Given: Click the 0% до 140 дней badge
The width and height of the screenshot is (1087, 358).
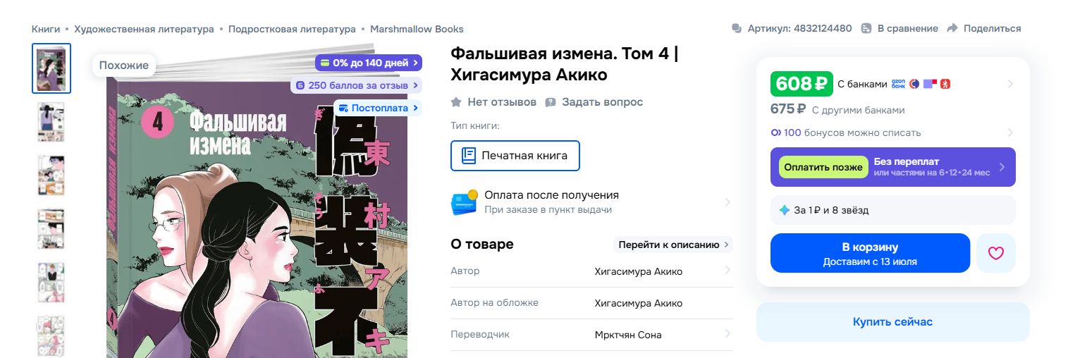Looking at the screenshot, I should 368,63.
